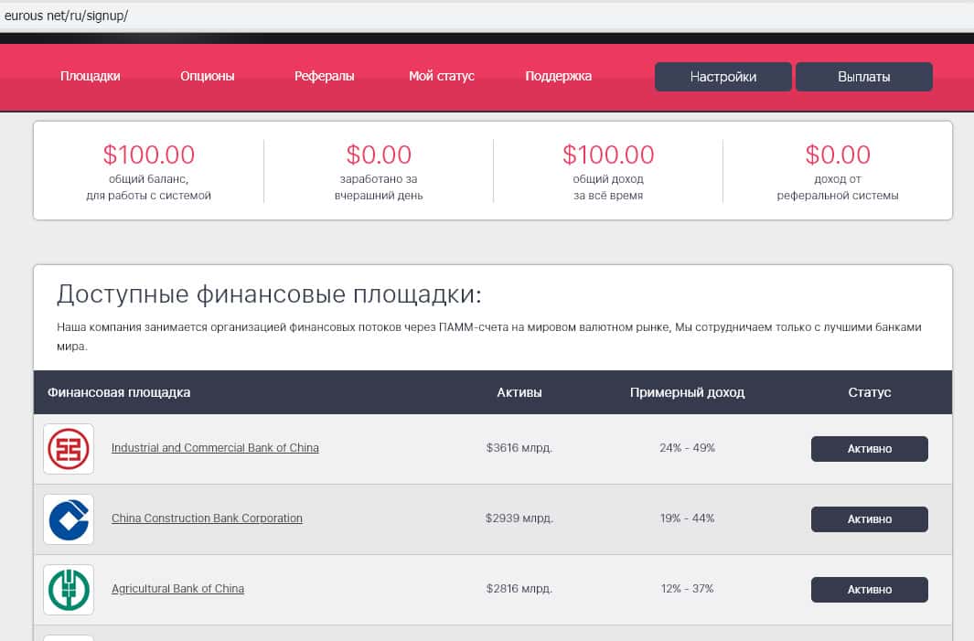Click the China Construction Bank logo icon

pos(69,519)
